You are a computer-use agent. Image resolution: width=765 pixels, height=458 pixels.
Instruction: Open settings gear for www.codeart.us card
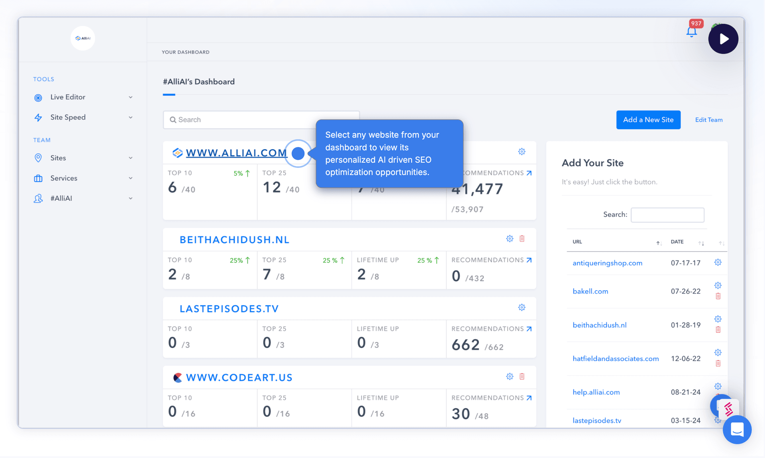pyautogui.click(x=510, y=376)
